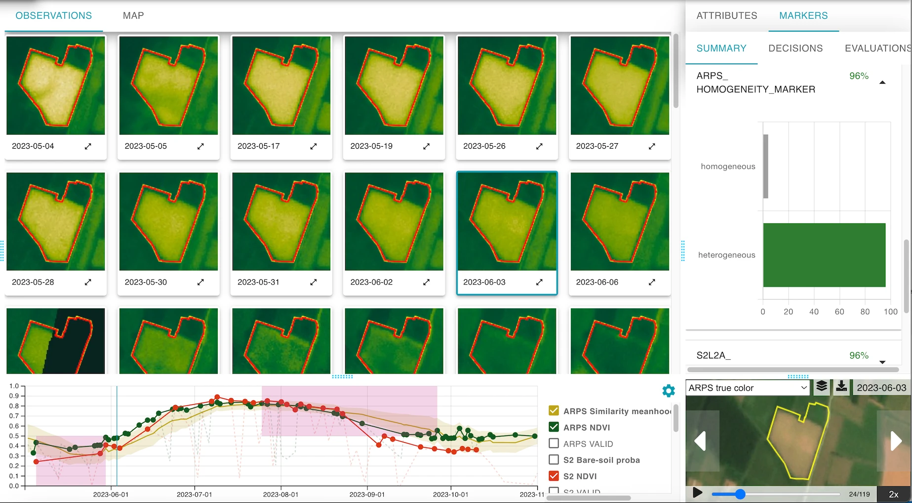Play the image time-lapse
The image size is (912, 503).
[x=697, y=493]
